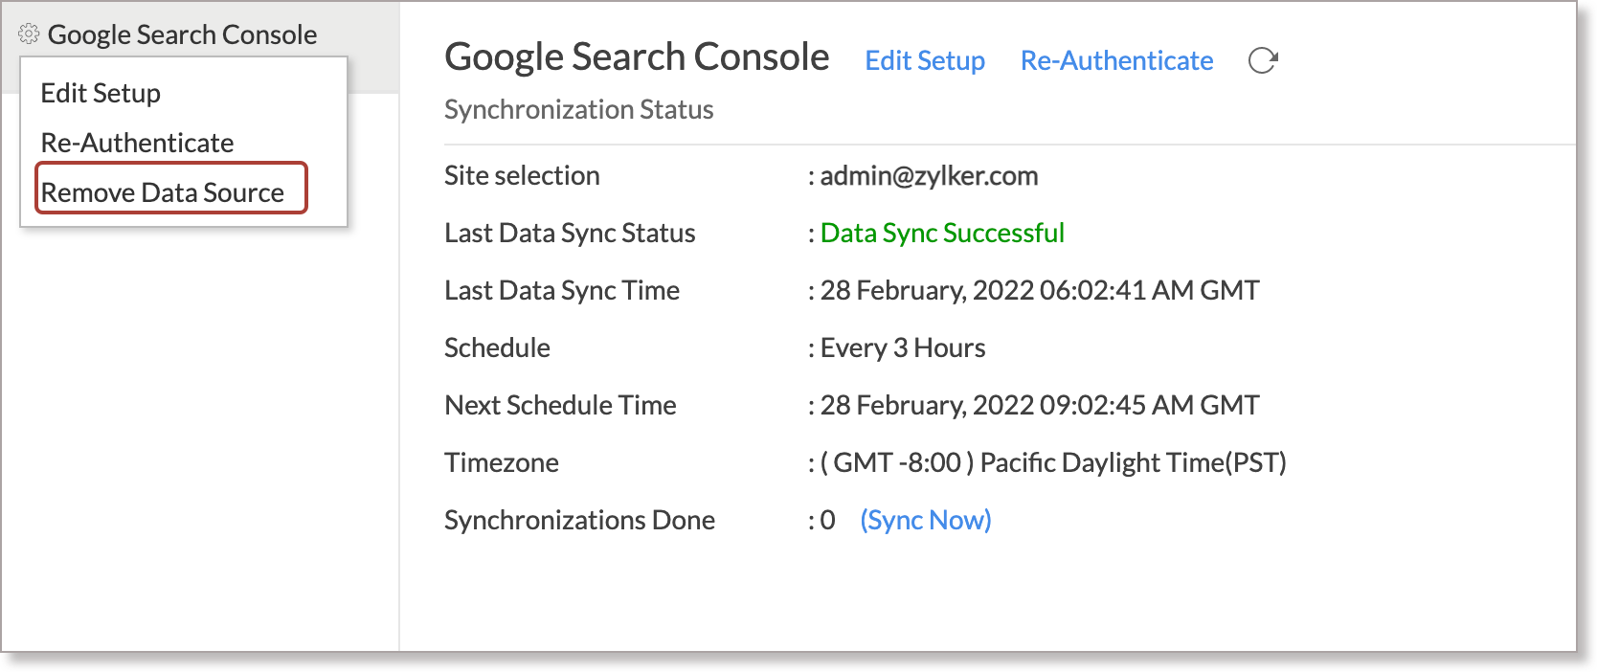Viewport: 1597px width, 672px height.
Task: Click the large Google Search Console heading
Action: pyautogui.click(x=637, y=57)
